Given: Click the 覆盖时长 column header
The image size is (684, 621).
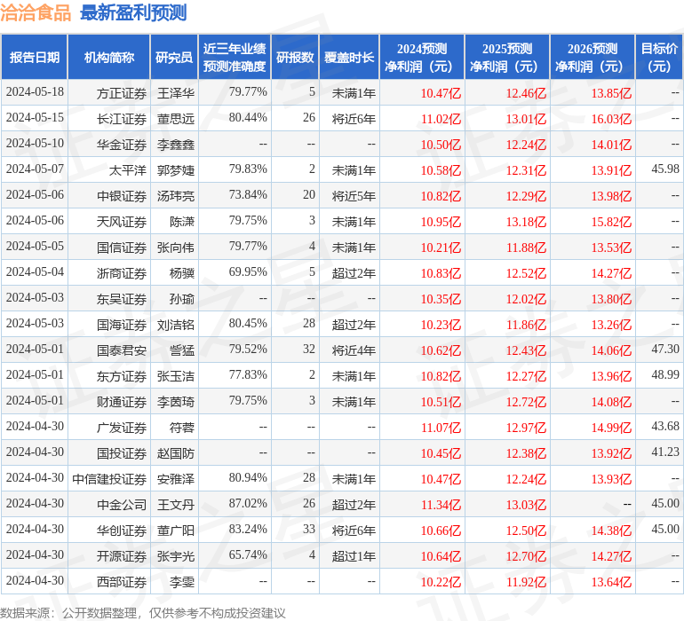Looking at the screenshot, I should (x=349, y=57).
